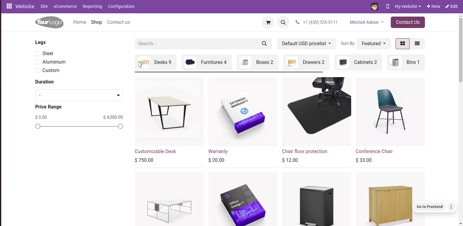Click the header magnifier search icon
This screenshot has height=226, width=463.
283,22
